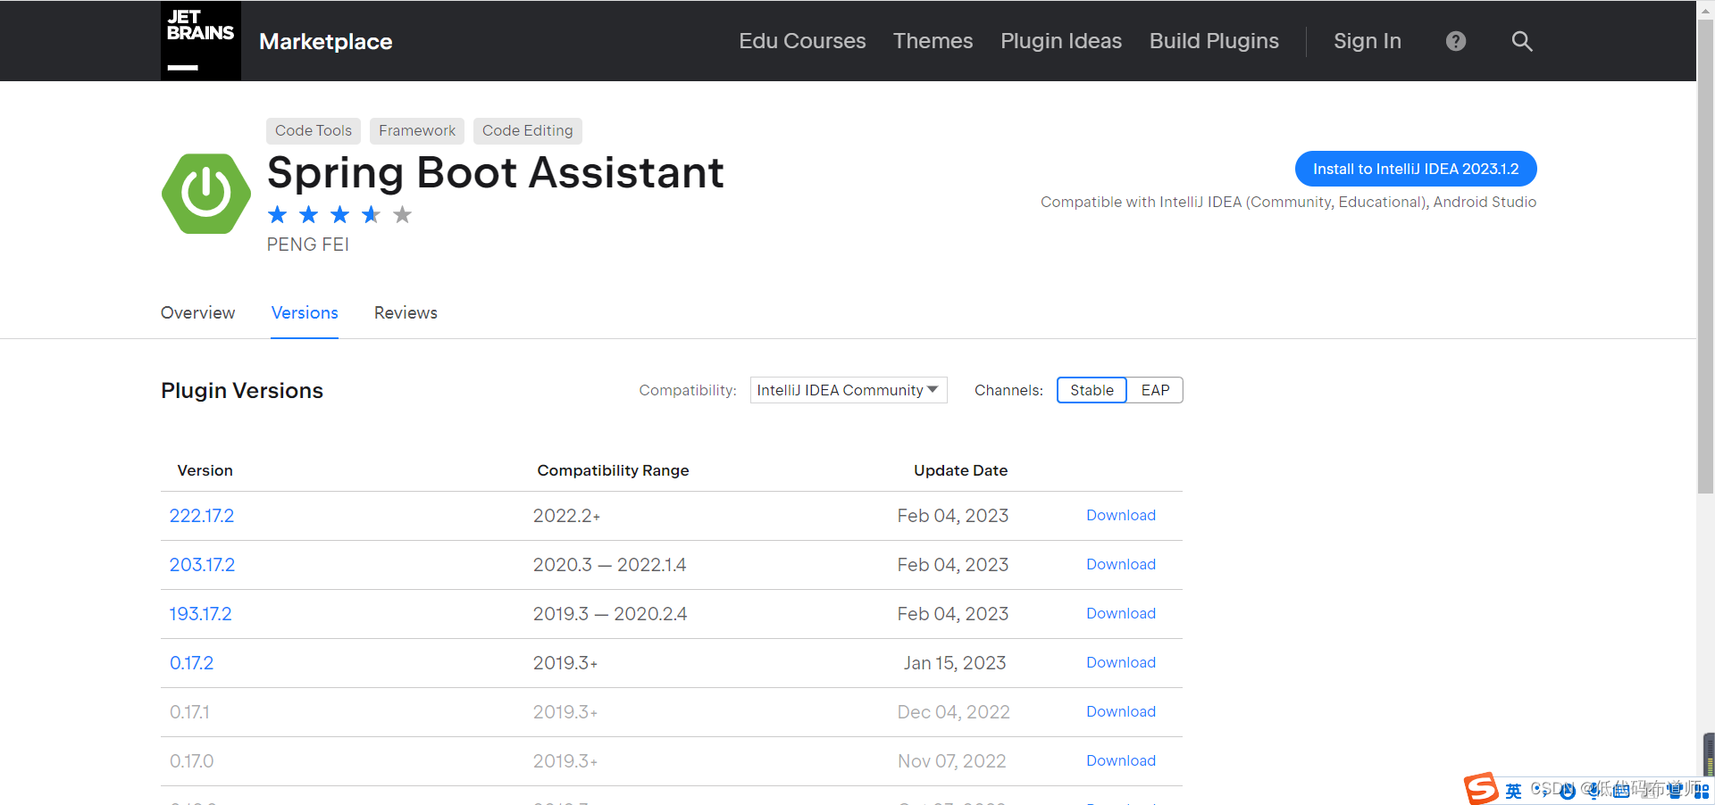Click the Framework tag
This screenshot has height=805, width=1715.
[x=417, y=130]
